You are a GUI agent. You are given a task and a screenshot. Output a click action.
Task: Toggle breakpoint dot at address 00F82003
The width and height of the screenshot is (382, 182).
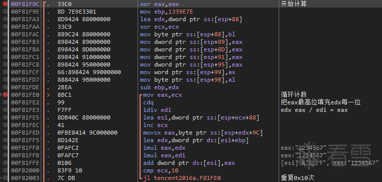pyautogui.click(x=5, y=177)
